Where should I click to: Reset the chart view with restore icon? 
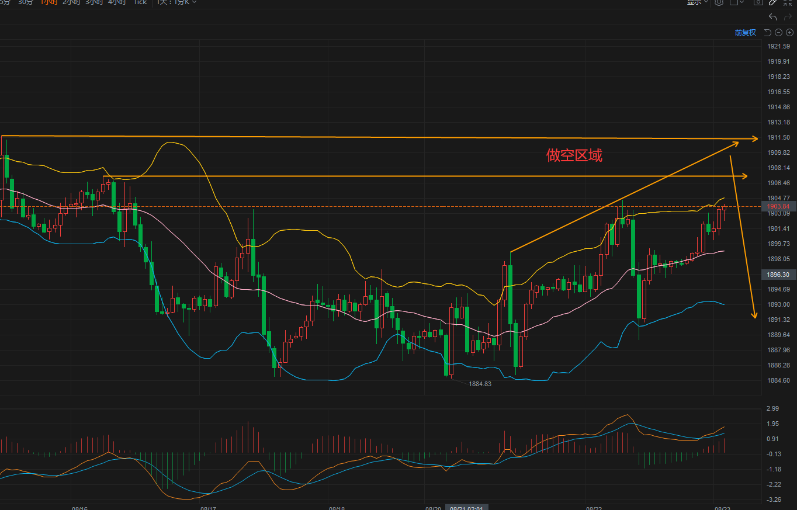tap(767, 33)
